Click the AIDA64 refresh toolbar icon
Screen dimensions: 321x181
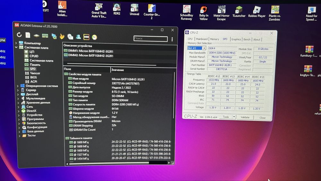click(19, 35)
